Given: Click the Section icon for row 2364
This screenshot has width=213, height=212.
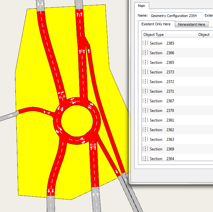Looking at the screenshot, I should pos(145,158).
